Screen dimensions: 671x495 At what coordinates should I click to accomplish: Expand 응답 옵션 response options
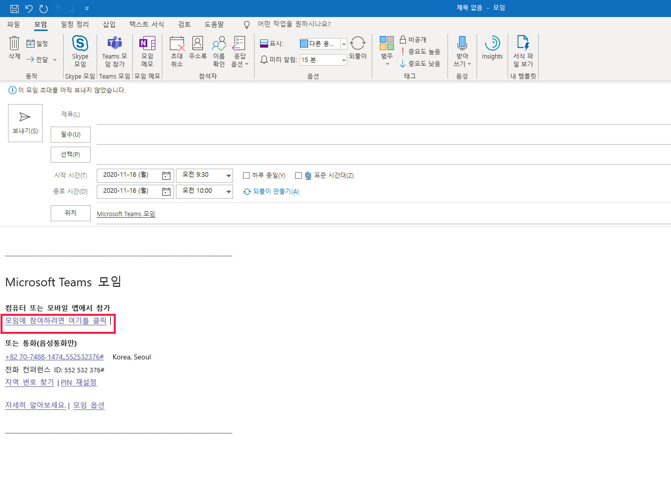[240, 51]
